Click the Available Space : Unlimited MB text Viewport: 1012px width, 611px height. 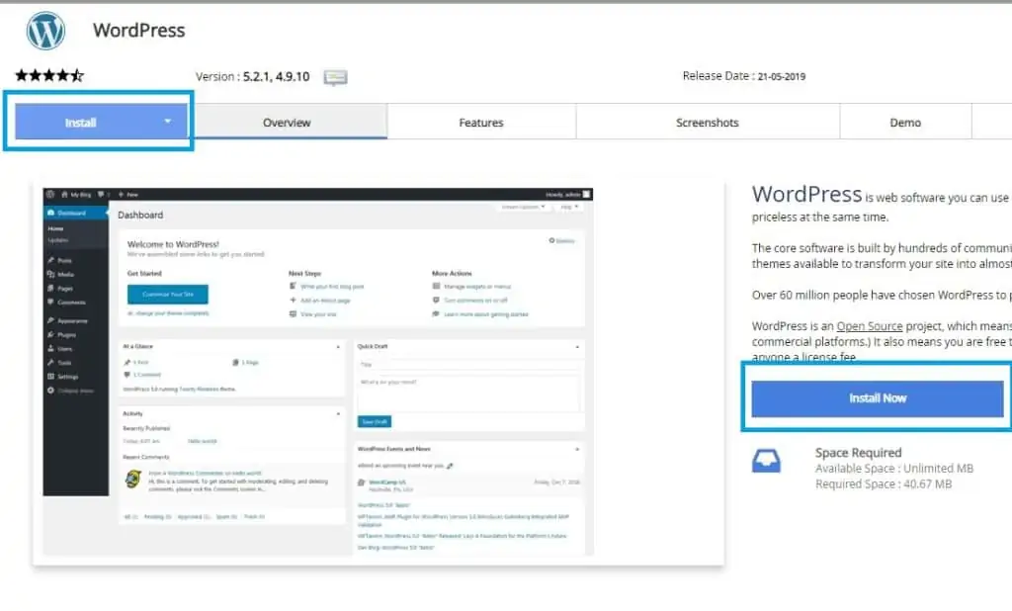(893, 469)
